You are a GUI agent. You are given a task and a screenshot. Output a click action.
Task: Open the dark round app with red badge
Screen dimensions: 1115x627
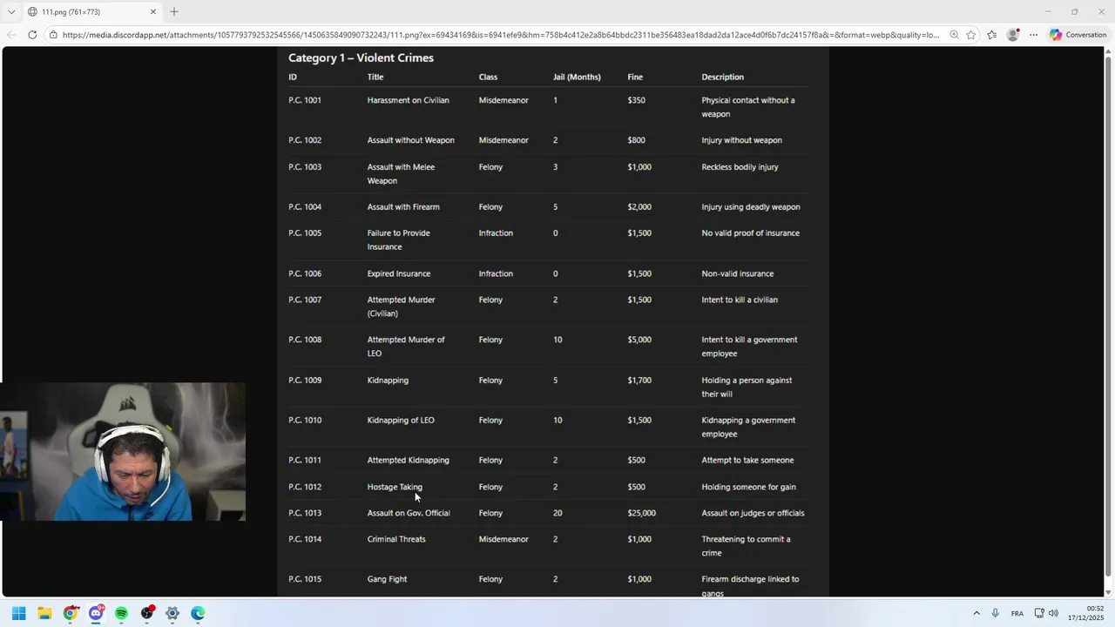[x=147, y=613]
